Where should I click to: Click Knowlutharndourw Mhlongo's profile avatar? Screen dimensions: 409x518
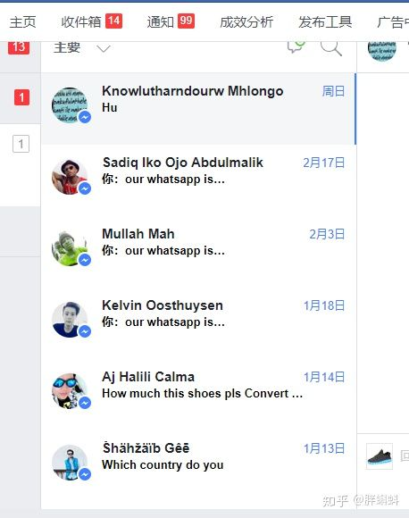pos(70,105)
